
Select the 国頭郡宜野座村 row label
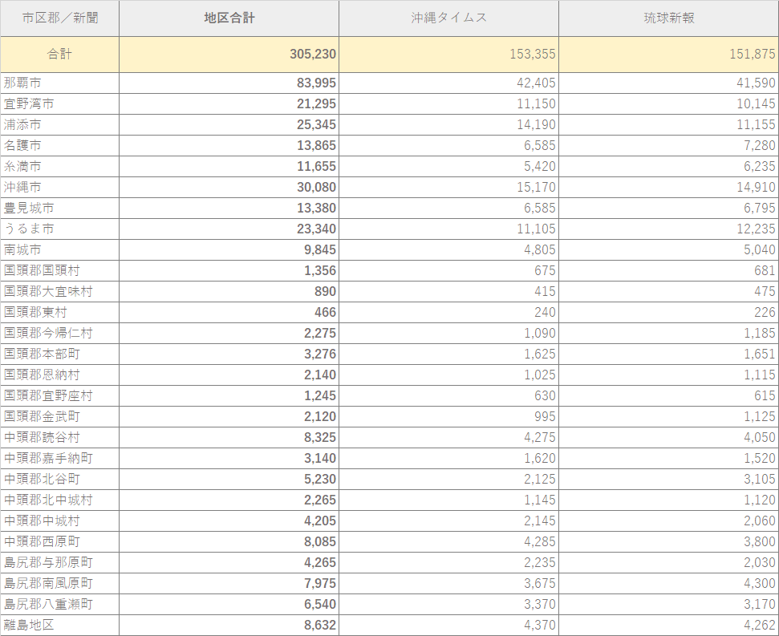pos(48,395)
